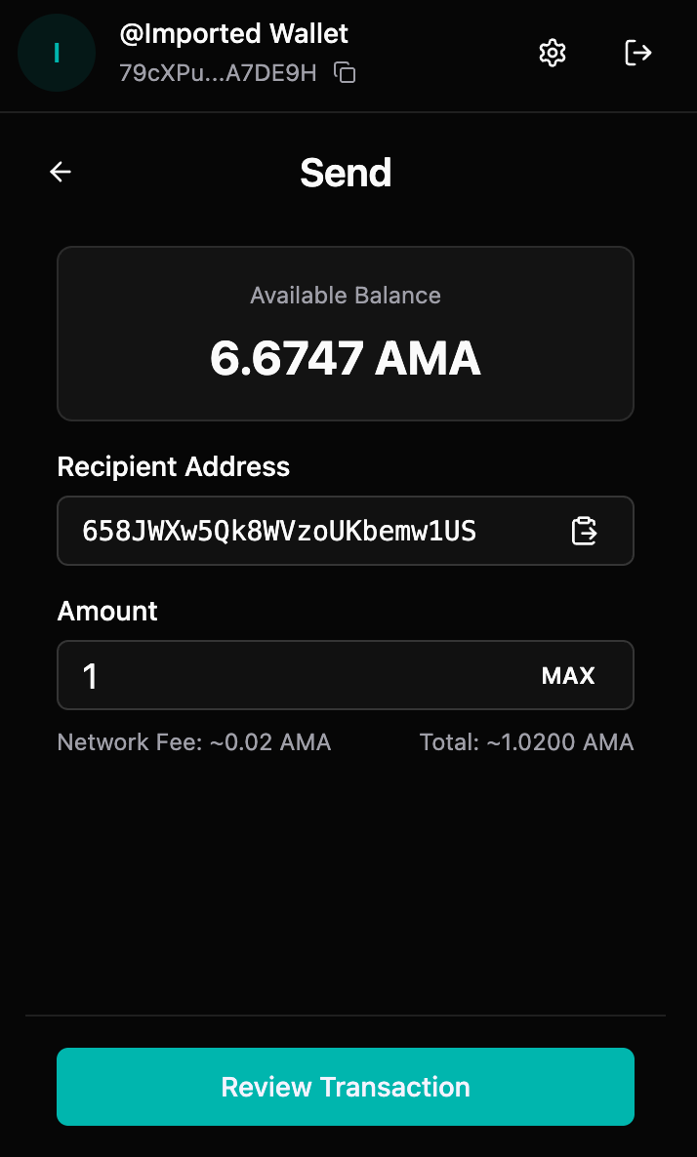The width and height of the screenshot is (697, 1157).
Task: Copy the wallet address with copy icon
Action: (344, 72)
